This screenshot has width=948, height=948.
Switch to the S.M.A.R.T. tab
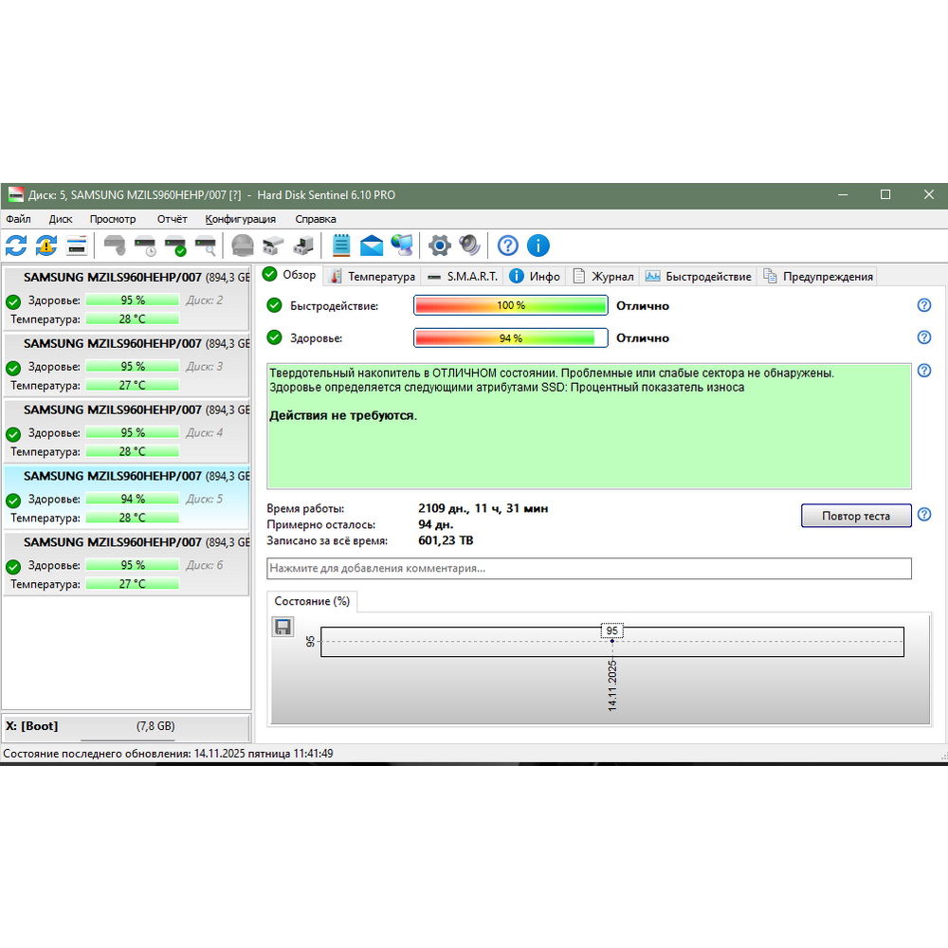tap(462, 277)
